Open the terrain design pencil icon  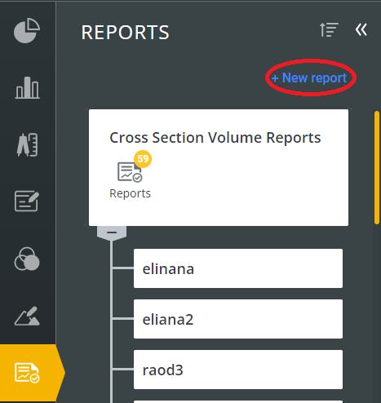pyautogui.click(x=27, y=317)
